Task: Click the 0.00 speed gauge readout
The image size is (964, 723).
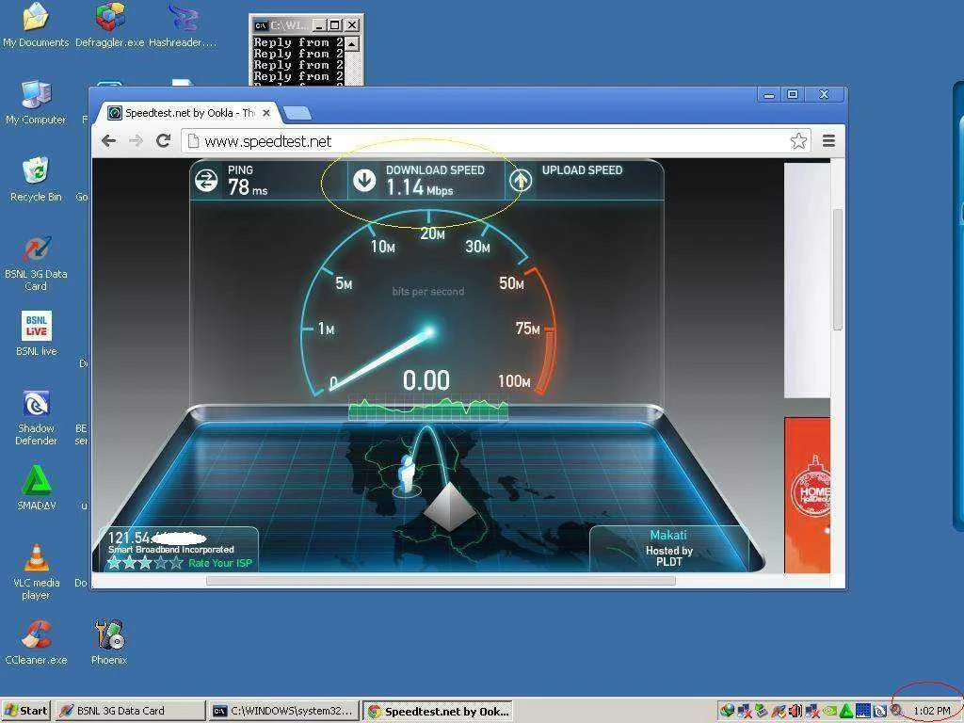Action: tap(426, 380)
